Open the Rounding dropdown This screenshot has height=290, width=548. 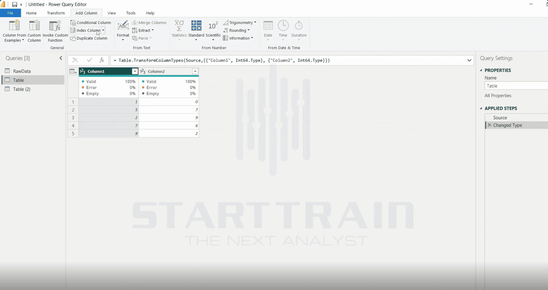pos(236,30)
